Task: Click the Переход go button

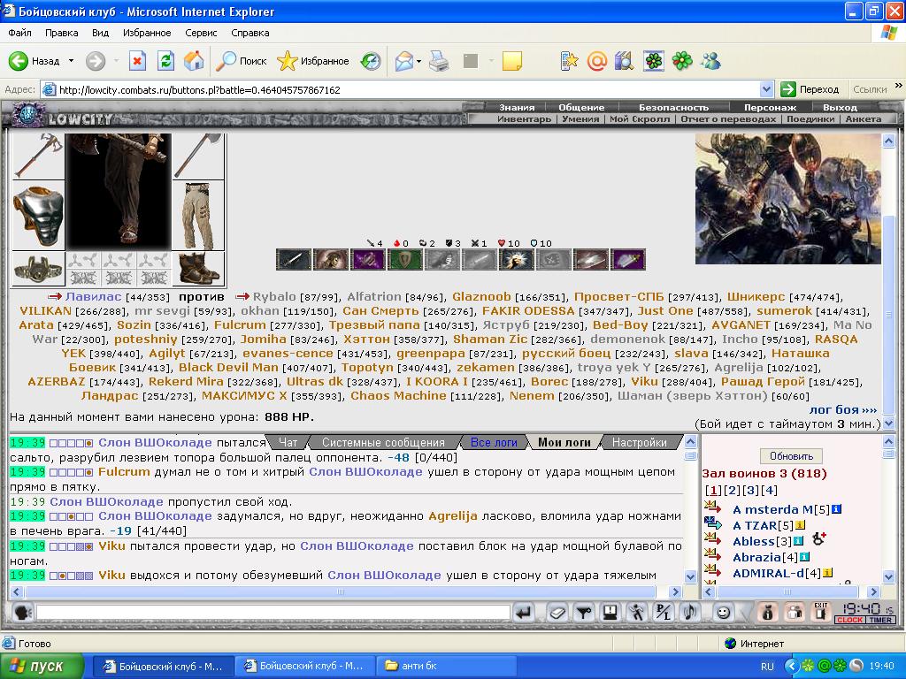Action: pos(810,89)
